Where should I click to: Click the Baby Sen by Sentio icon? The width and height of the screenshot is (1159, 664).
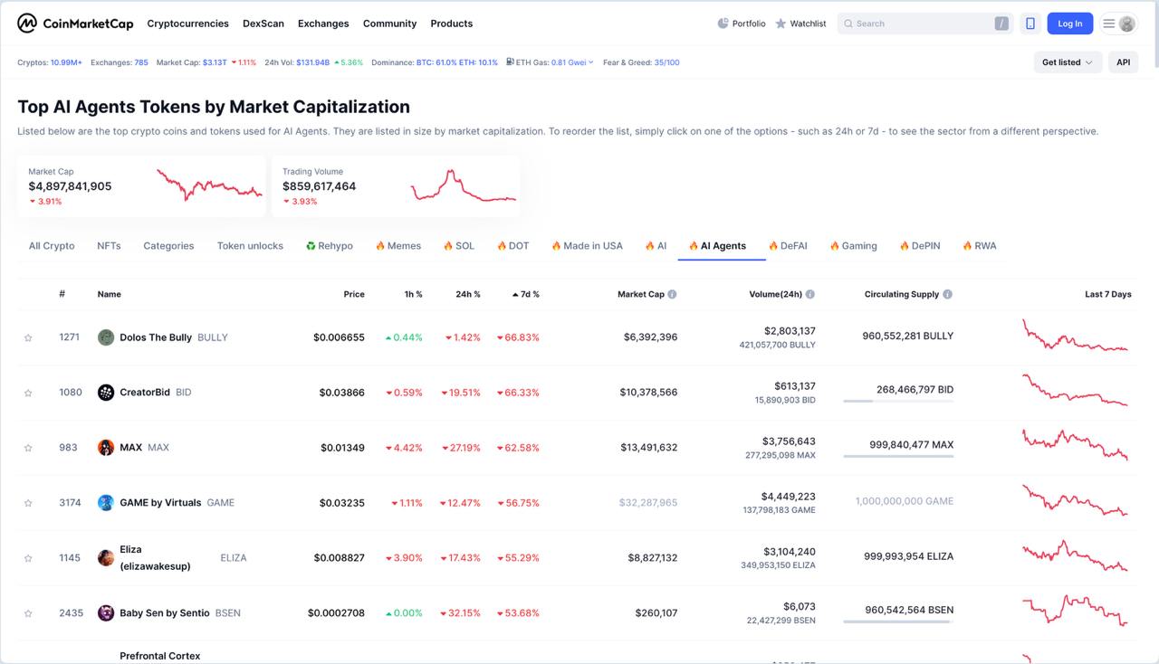pyautogui.click(x=106, y=613)
